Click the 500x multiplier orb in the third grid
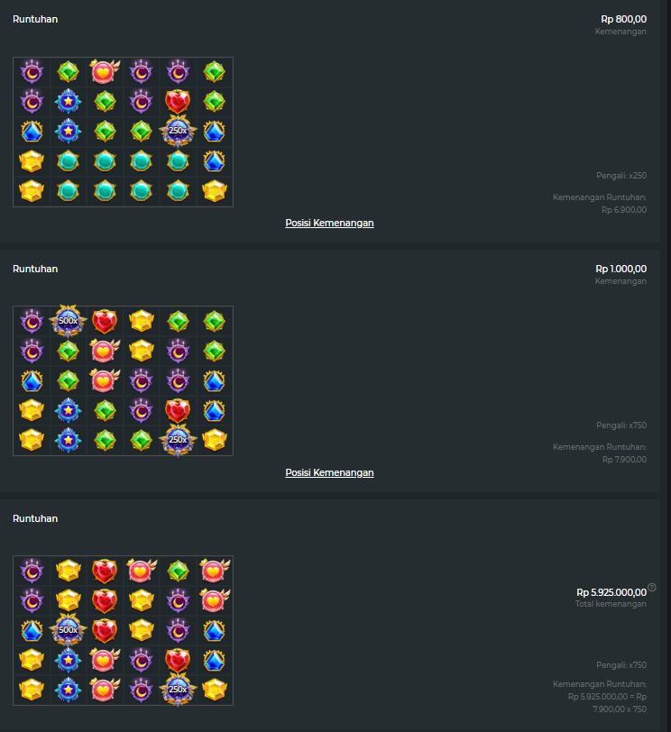 pyautogui.click(x=69, y=630)
